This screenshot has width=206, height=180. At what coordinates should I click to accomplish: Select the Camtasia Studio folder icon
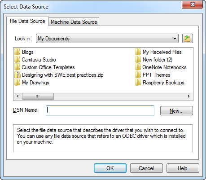(x=17, y=59)
